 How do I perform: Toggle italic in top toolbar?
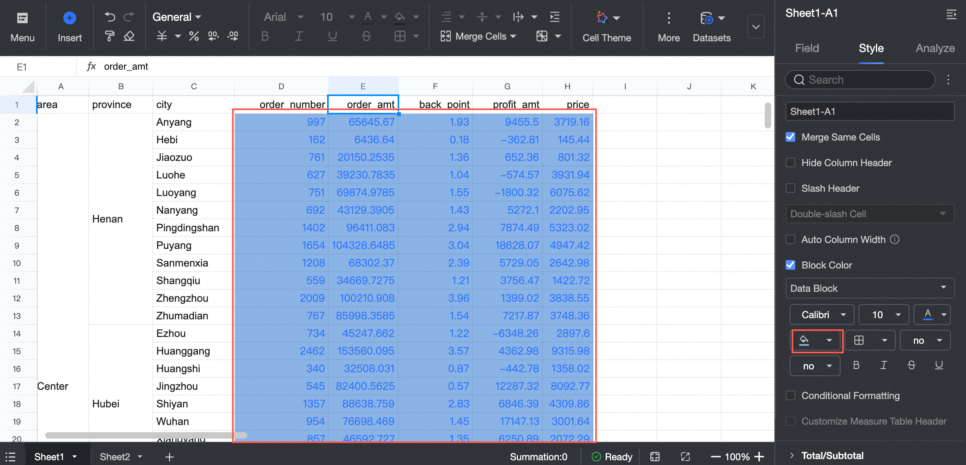click(299, 36)
